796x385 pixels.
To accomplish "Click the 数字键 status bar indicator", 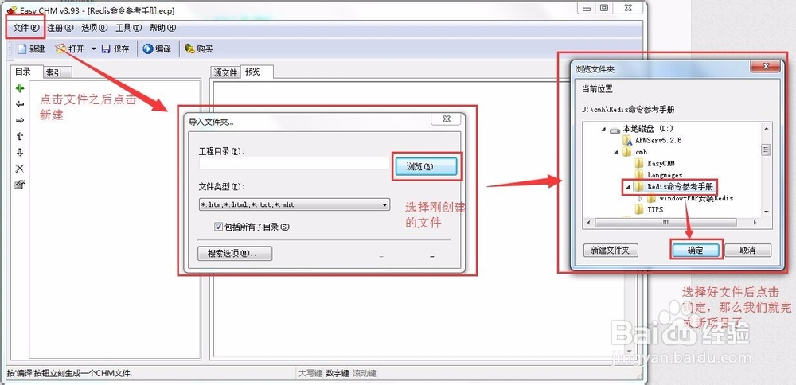I will [337, 373].
